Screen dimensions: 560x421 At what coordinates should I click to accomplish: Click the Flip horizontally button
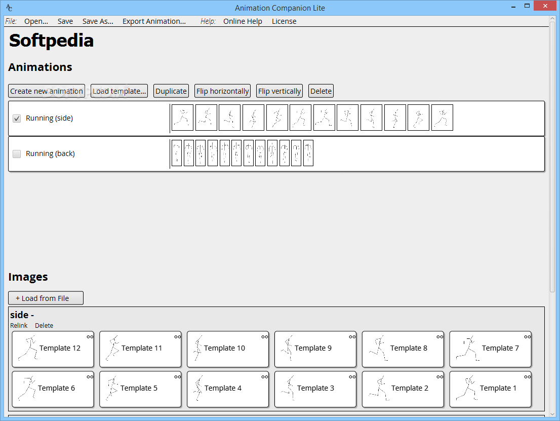pyautogui.click(x=222, y=91)
